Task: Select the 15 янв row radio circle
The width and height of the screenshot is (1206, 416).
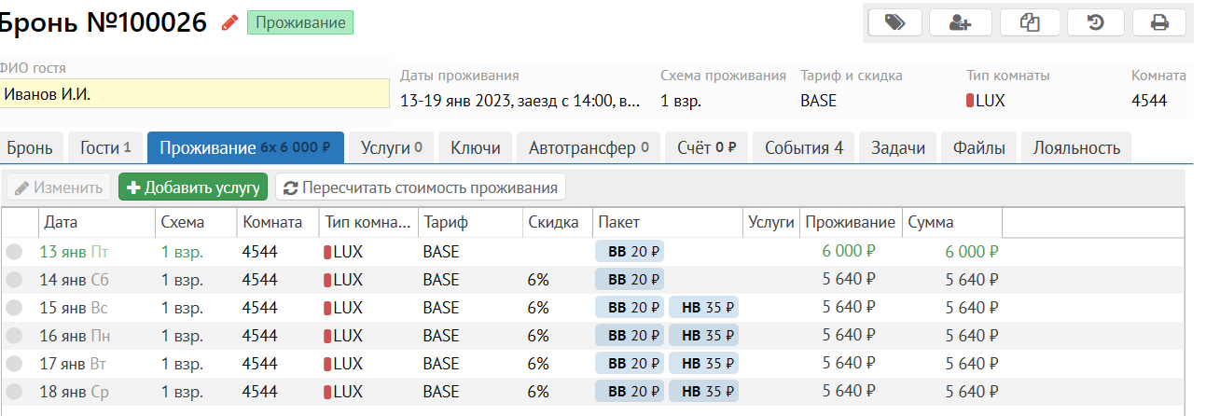Action: 14,307
